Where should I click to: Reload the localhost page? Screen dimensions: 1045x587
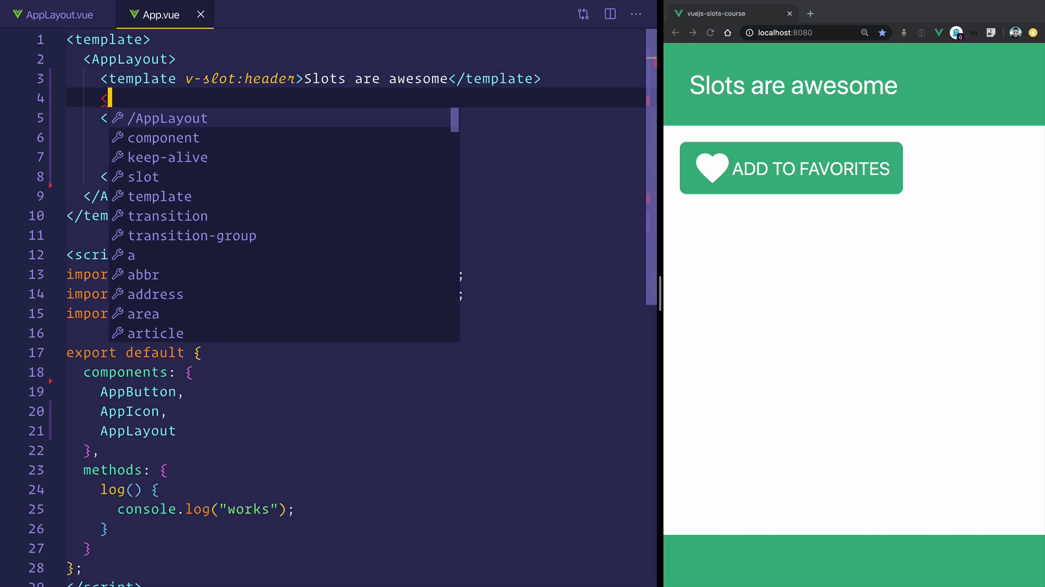[710, 33]
